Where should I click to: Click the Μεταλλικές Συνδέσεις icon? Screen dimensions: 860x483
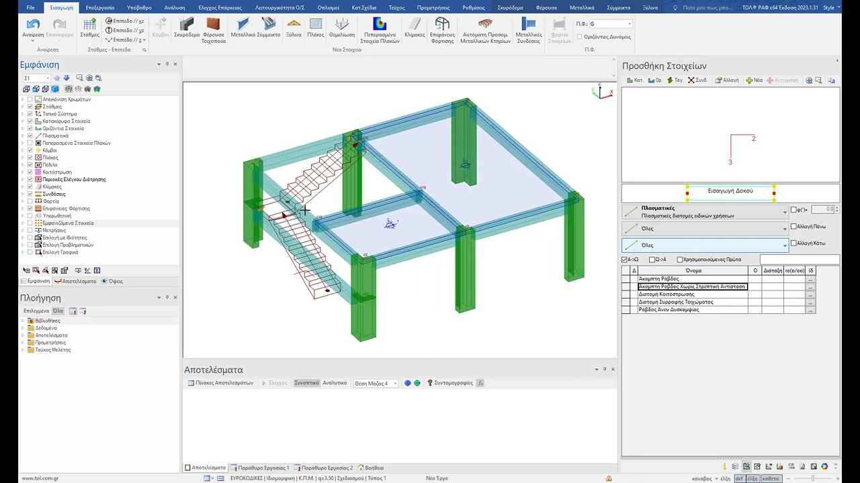coord(529,25)
